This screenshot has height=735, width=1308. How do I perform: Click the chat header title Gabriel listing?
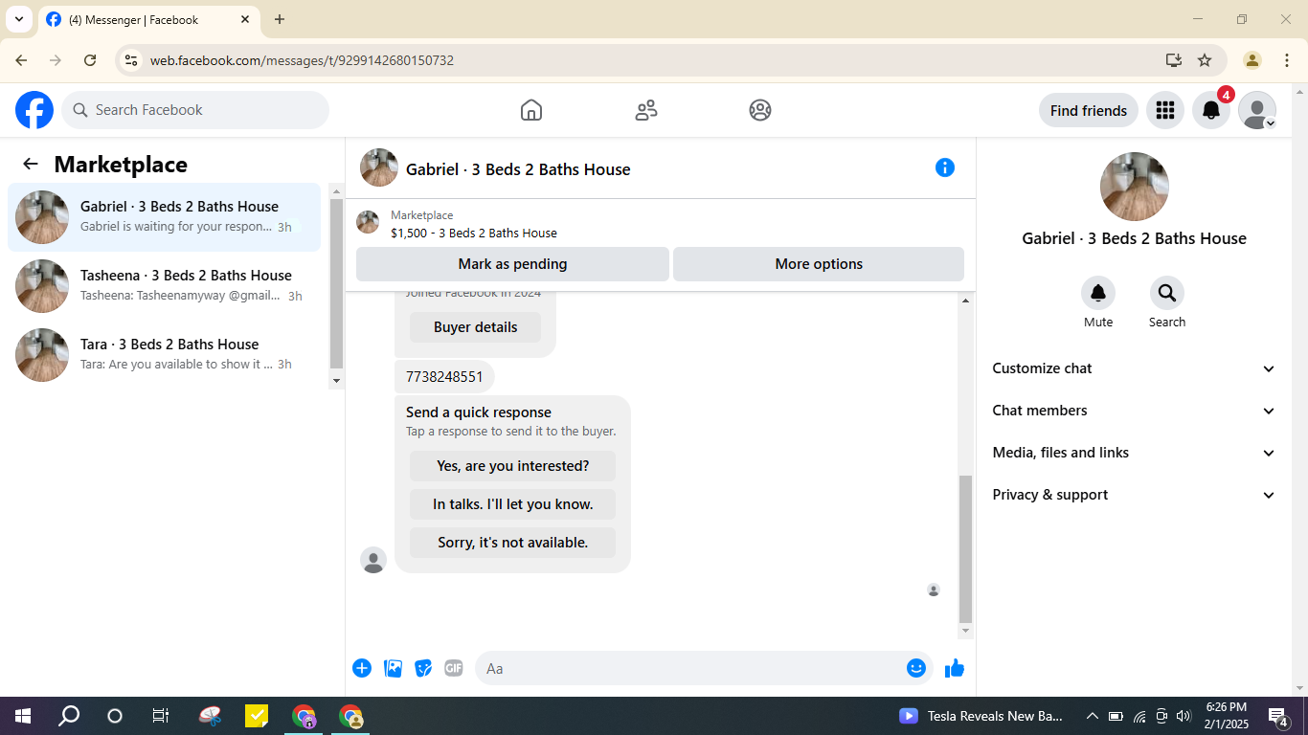coord(518,169)
